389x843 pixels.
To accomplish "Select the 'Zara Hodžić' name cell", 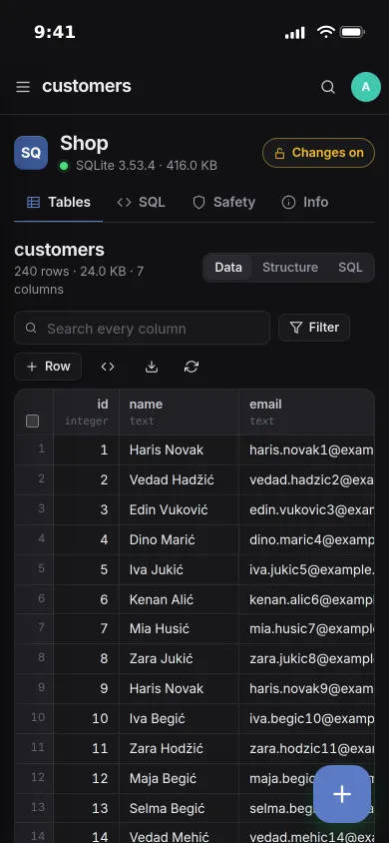I will [179, 748].
